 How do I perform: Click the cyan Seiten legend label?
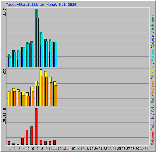153,56
